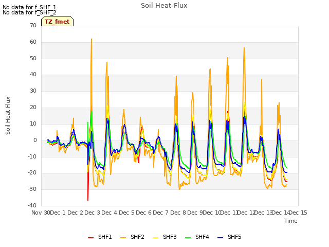Click the y-axis label 10

33,123
